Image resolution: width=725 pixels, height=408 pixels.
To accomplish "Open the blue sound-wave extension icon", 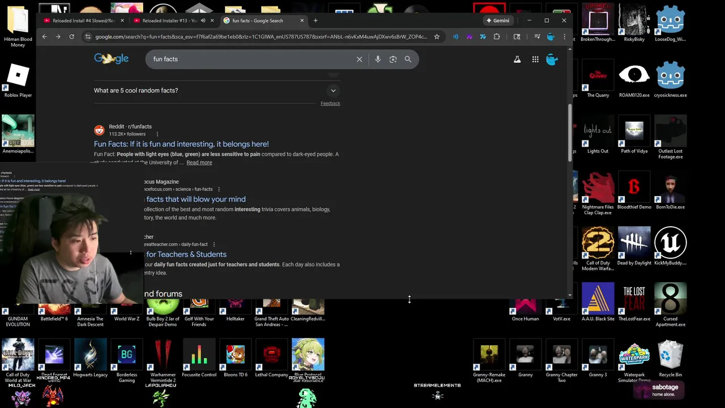I will (x=455, y=37).
